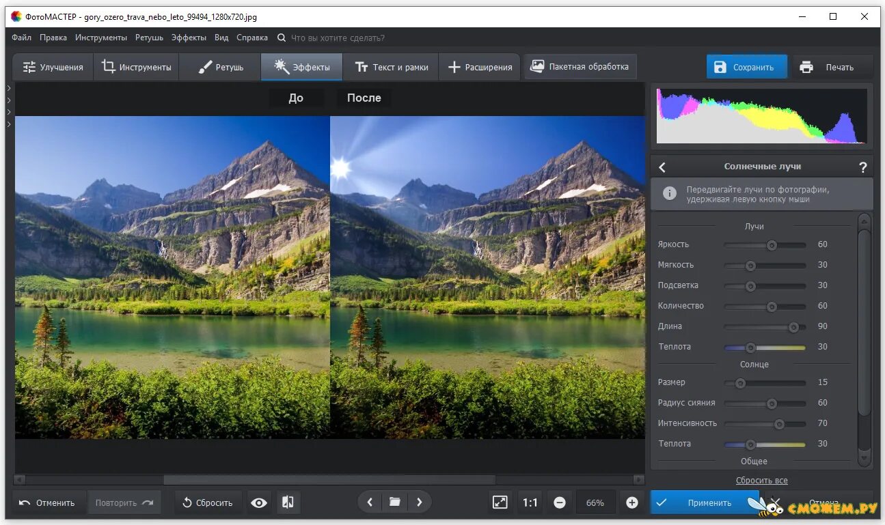Click the Яркость slider handle

[x=772, y=244]
